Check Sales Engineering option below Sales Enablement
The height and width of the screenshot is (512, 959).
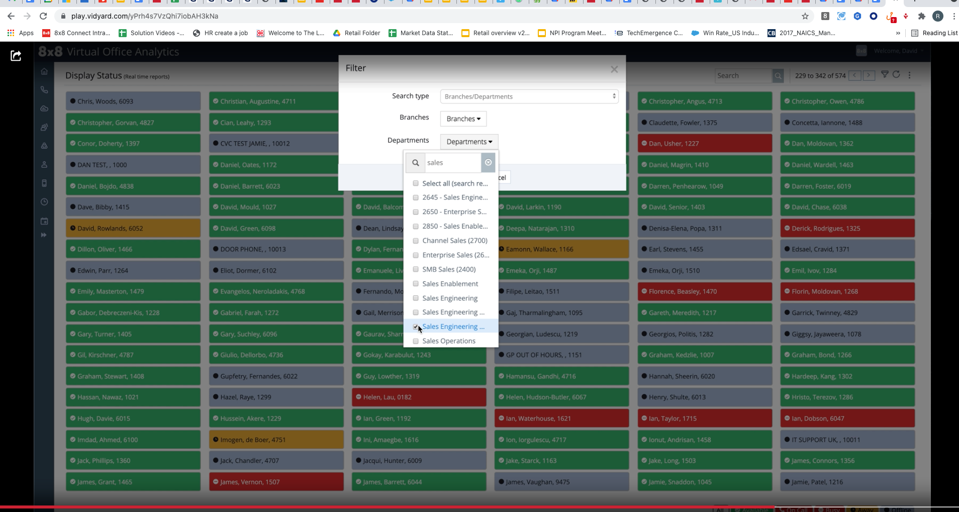416,298
